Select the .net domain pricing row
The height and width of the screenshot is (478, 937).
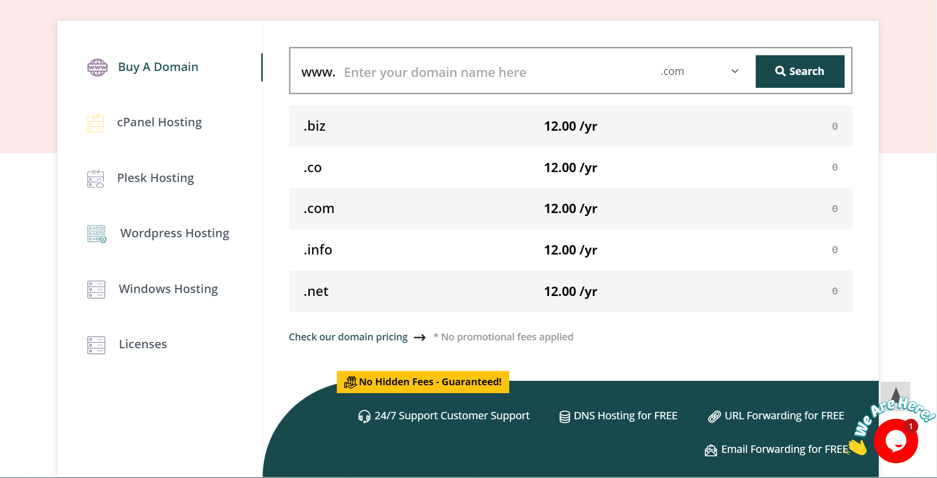(x=570, y=292)
